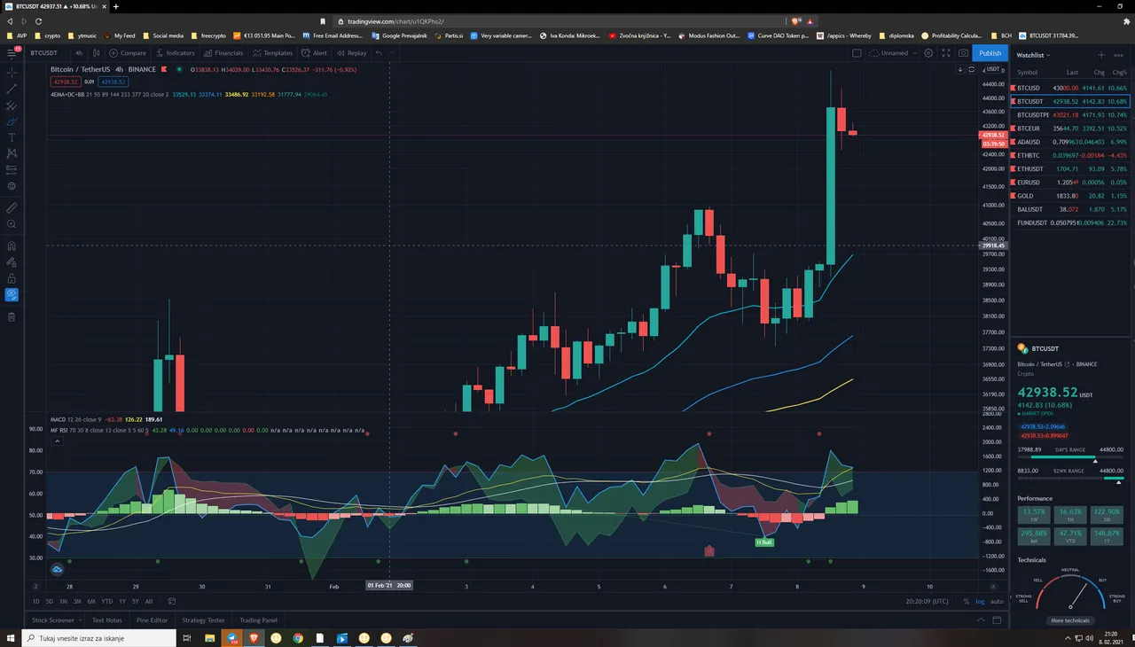Click the Publish button
This screenshot has width=1135, height=647.
click(x=990, y=53)
